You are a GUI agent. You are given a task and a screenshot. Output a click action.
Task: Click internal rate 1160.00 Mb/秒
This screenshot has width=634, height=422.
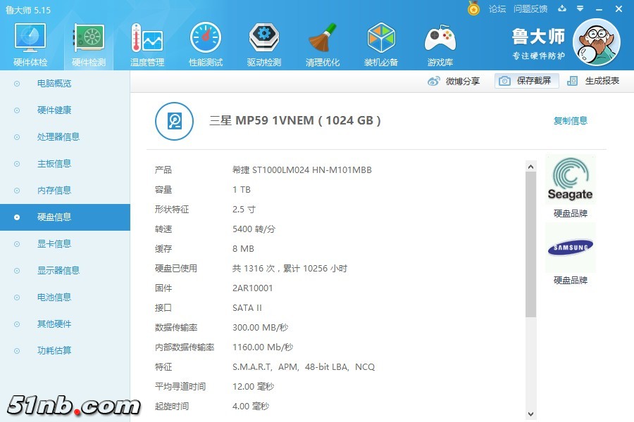tap(263, 347)
